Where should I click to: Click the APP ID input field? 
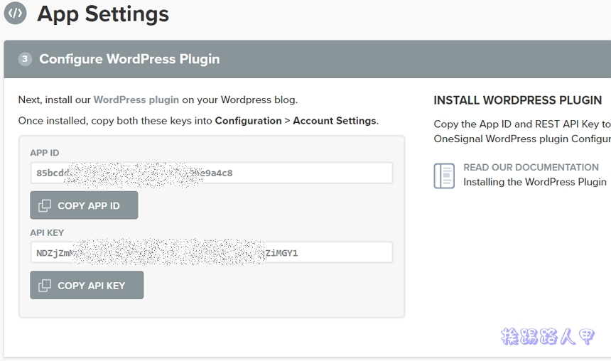[212, 173]
